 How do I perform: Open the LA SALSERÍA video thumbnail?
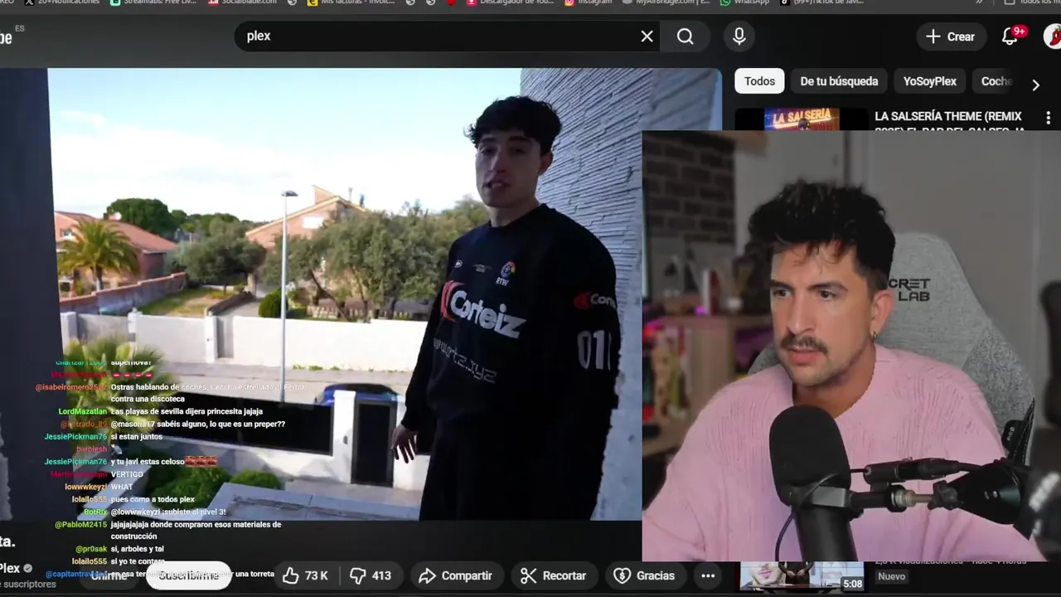coord(802,119)
